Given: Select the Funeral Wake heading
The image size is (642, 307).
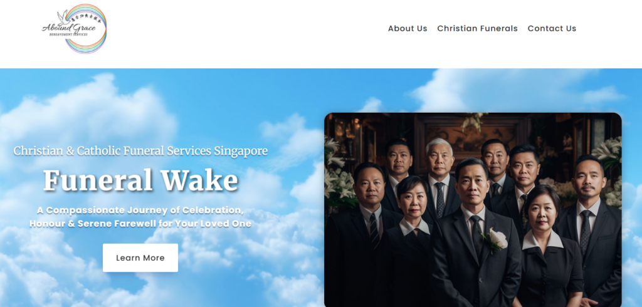Looking at the screenshot, I should point(140,180).
